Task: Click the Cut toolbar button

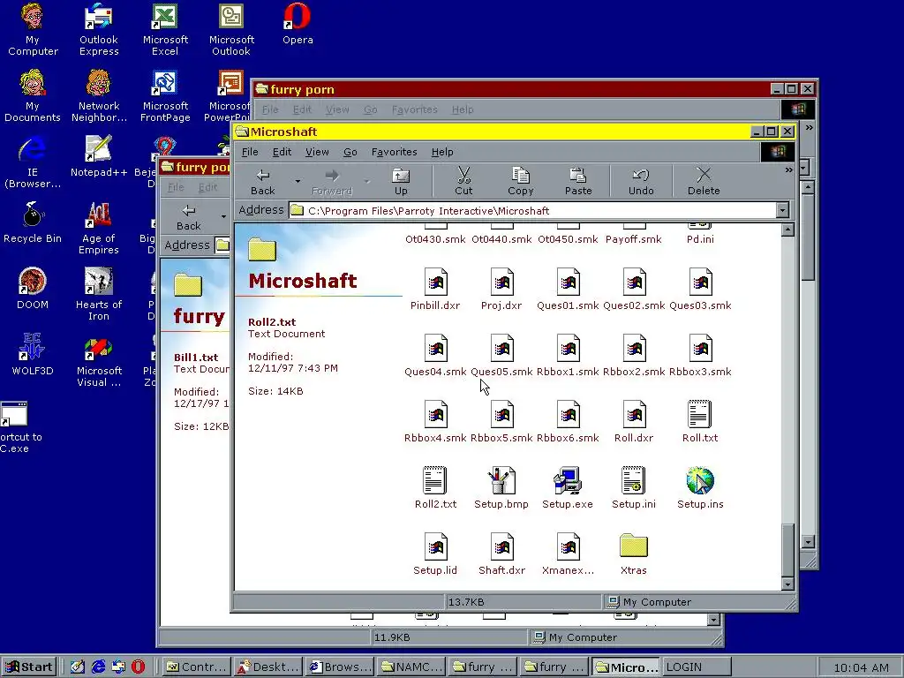Action: click(463, 180)
